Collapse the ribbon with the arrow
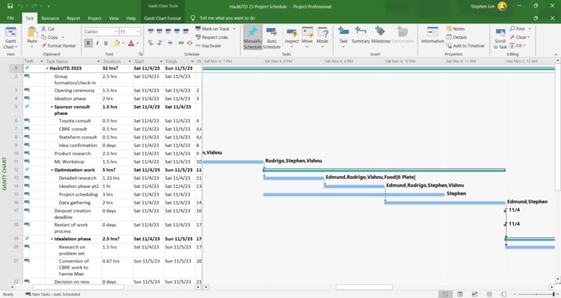Viewport: 561px width, 298px height. 555,54
